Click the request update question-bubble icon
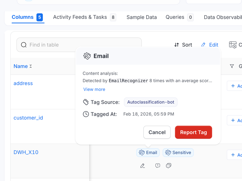 (x=158, y=166)
